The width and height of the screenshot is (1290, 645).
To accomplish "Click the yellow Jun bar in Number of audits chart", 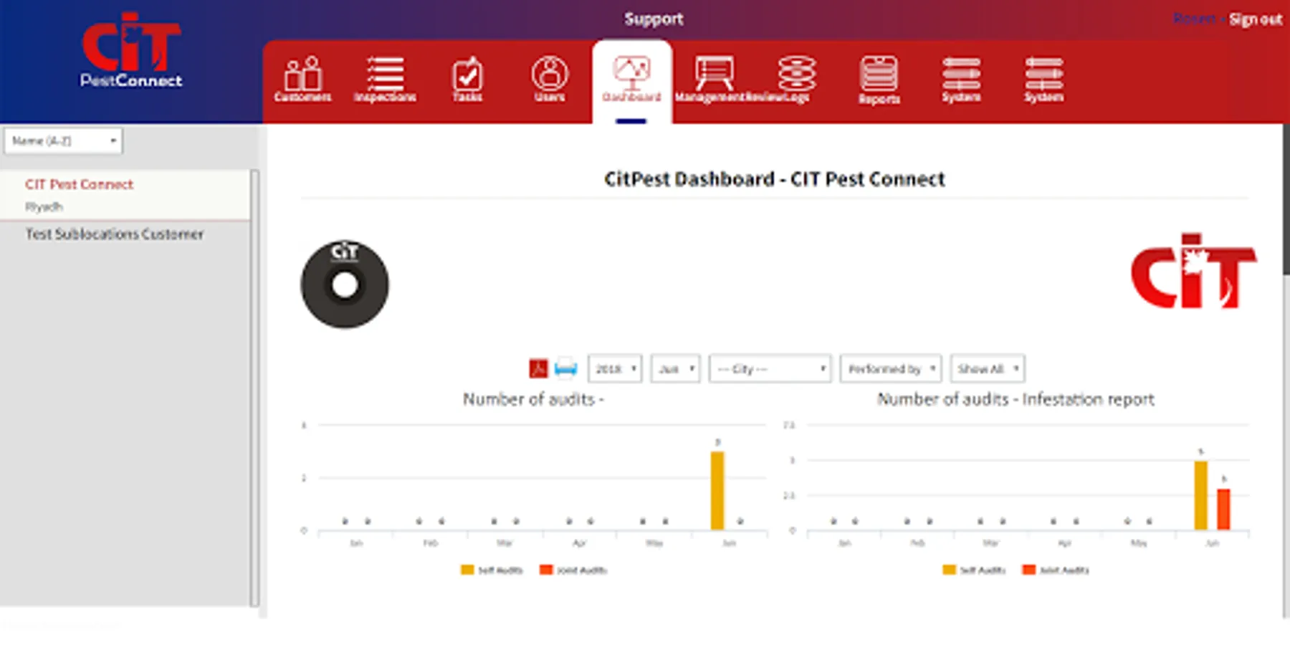I will click(717, 491).
